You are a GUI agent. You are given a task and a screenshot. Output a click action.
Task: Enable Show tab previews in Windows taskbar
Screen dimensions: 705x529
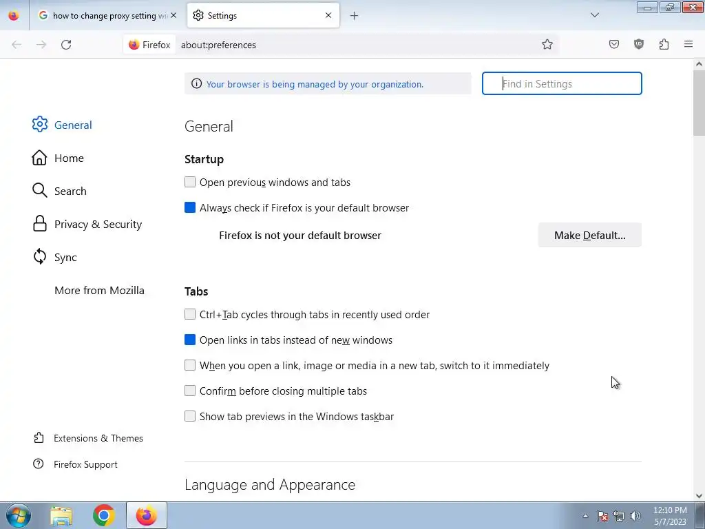tap(190, 416)
